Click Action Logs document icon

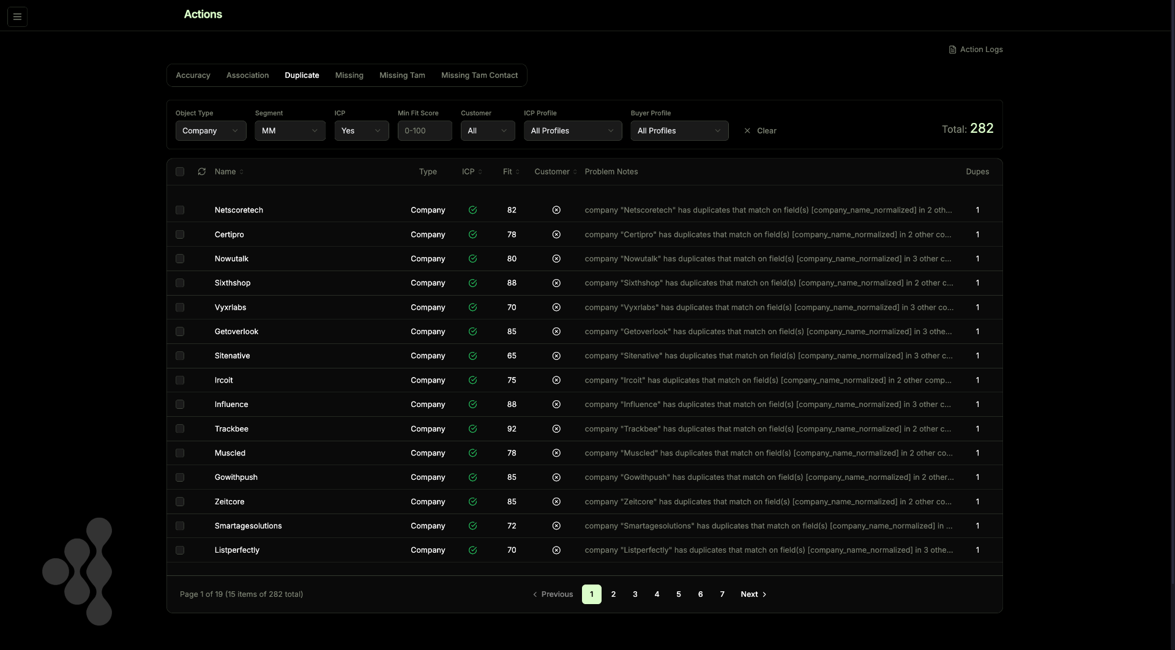pyautogui.click(x=952, y=50)
